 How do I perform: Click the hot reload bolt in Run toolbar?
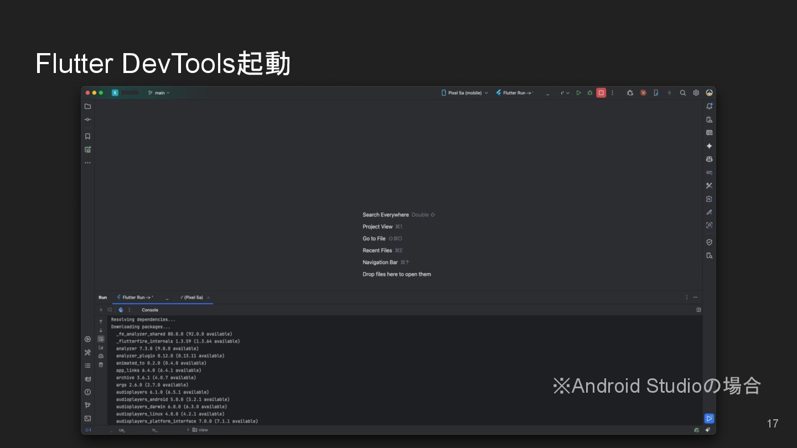tap(101, 310)
